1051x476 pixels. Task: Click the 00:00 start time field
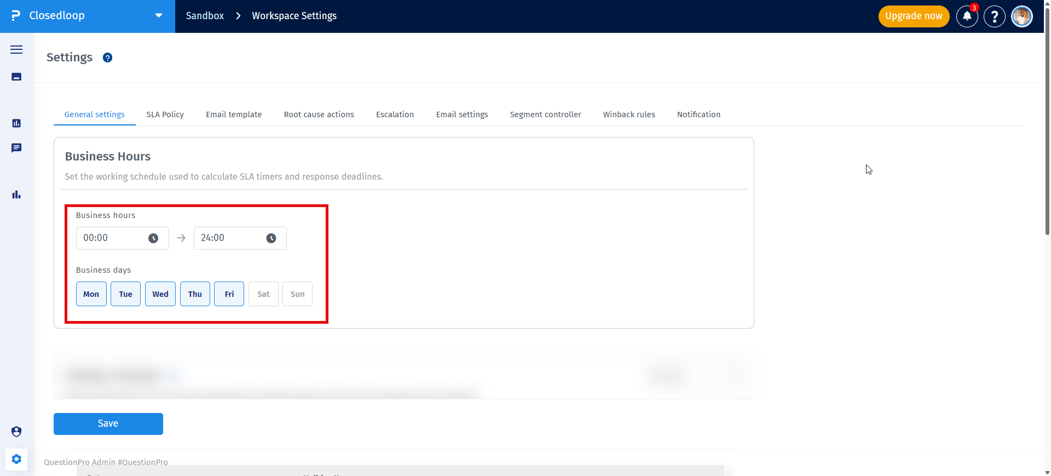[123, 238]
